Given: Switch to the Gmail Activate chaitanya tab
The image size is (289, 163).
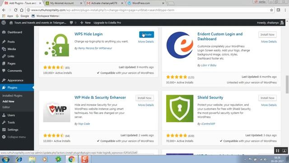Looking at the screenshot, I should tap(104, 3).
